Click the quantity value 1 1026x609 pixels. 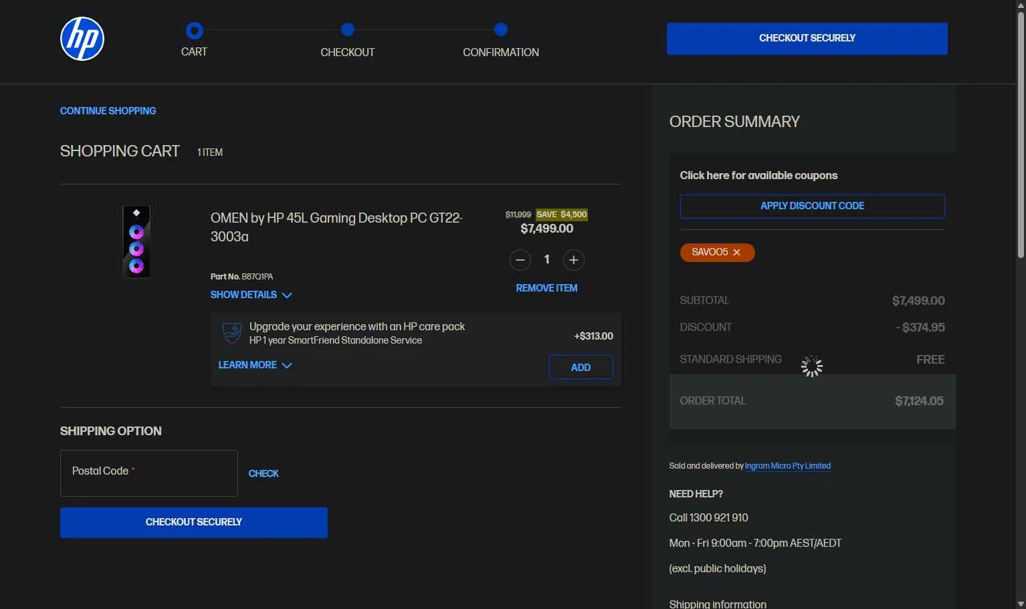click(547, 259)
